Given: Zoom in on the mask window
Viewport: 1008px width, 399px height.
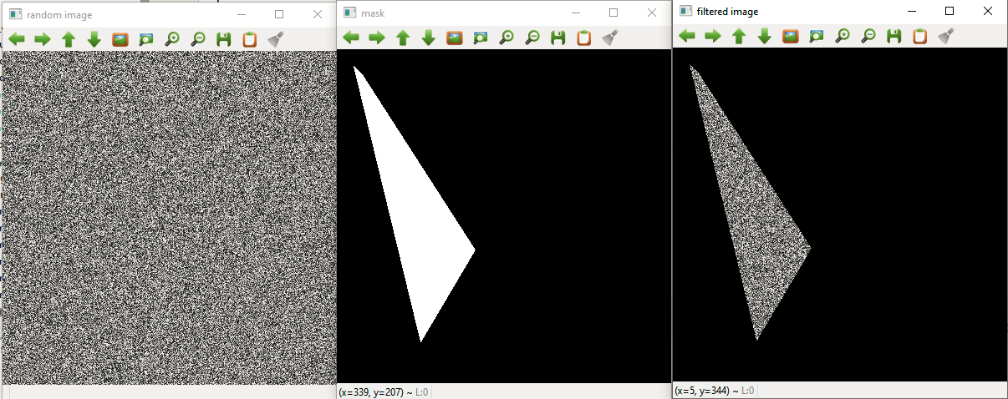Looking at the screenshot, I should pos(507,38).
